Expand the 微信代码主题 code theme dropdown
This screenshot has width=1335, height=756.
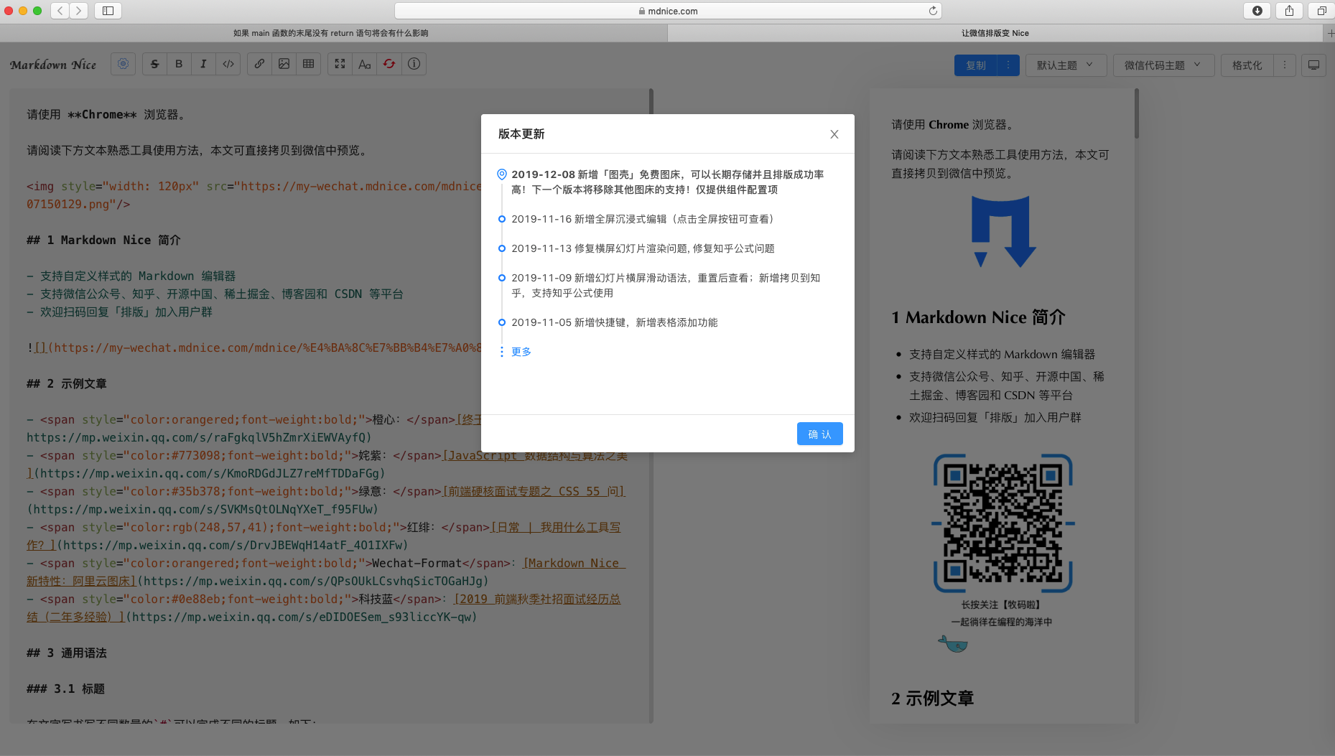[x=1163, y=65]
